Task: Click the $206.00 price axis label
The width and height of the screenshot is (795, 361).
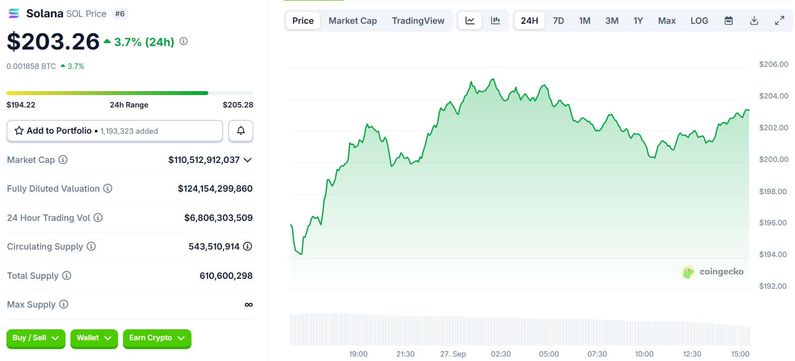Action: coord(774,64)
